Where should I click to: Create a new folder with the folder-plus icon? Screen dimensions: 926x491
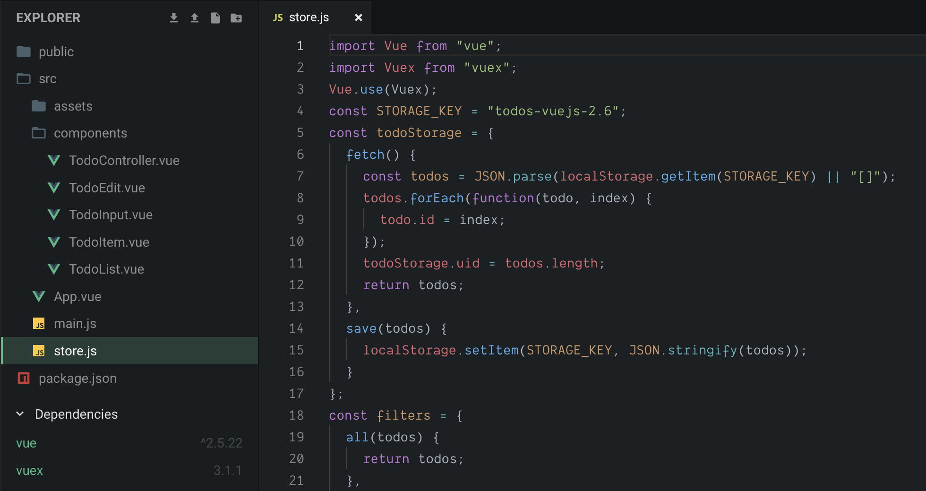[x=236, y=18]
